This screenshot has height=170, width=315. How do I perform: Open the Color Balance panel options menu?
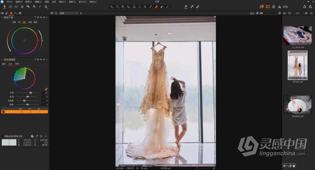pyautogui.click(x=47, y=17)
